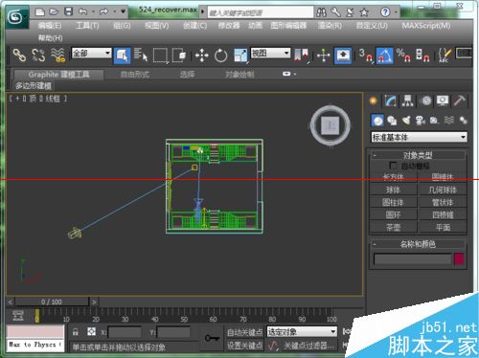This screenshot has width=479, height=358.
Task: Click the Open File folder icon
Action: pyautogui.click(x=54, y=11)
